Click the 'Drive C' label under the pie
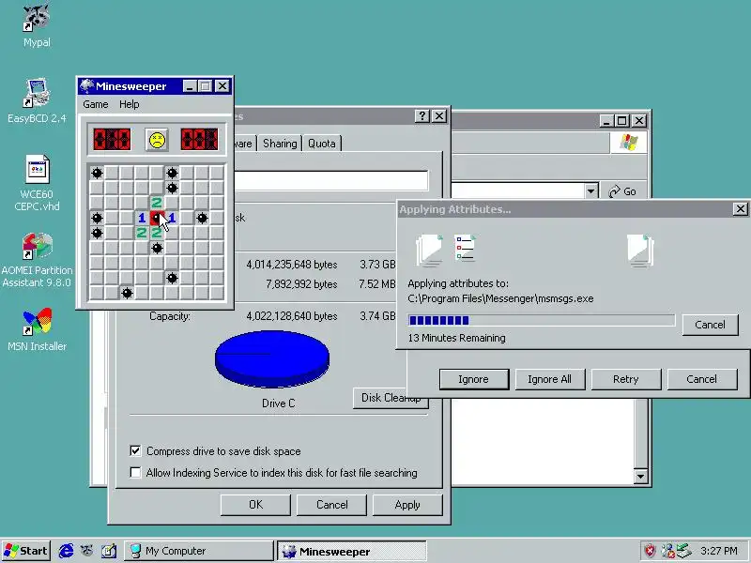The height and width of the screenshot is (563, 751). click(x=278, y=403)
